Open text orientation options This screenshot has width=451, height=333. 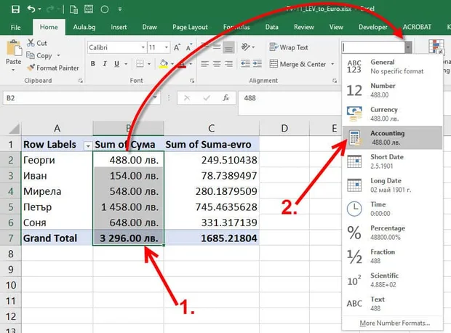pos(248,47)
